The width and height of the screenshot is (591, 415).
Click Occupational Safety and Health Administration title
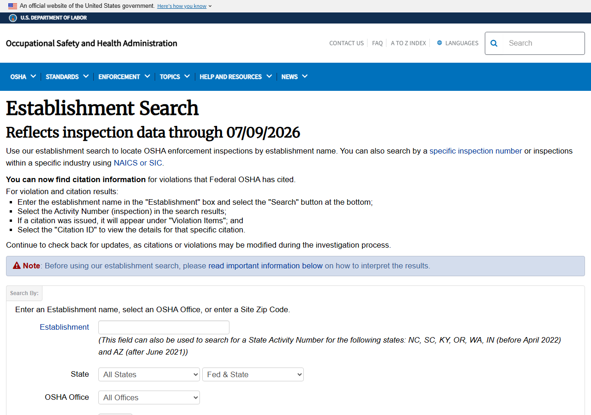pos(91,43)
